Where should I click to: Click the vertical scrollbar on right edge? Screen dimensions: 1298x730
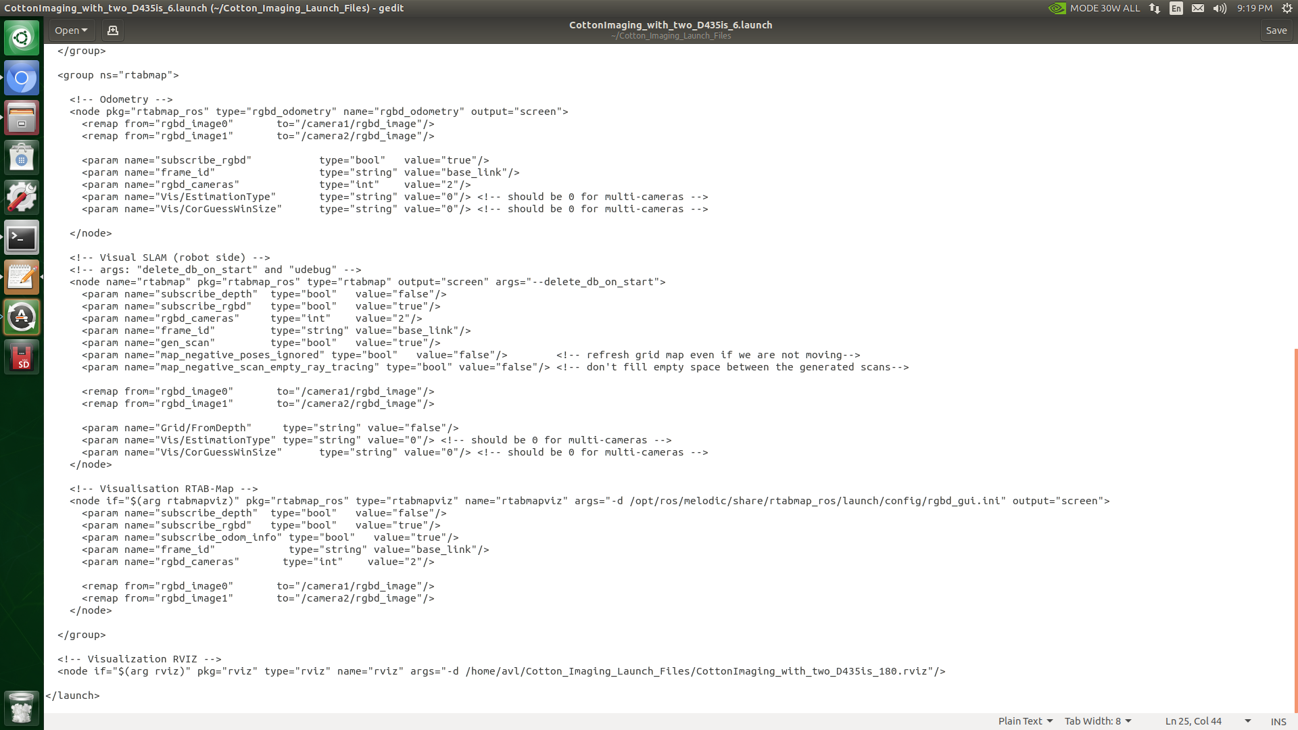1295,527
